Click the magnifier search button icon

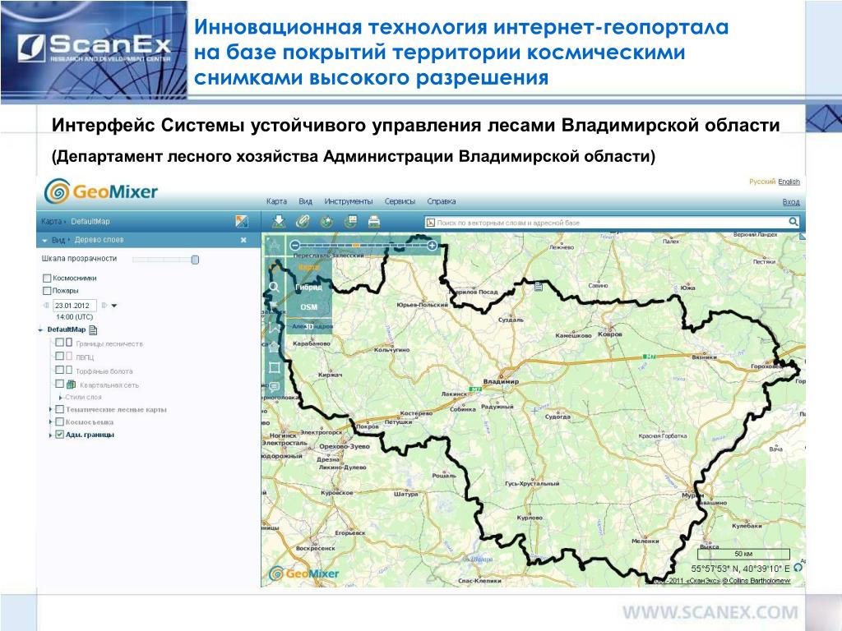tap(793, 222)
